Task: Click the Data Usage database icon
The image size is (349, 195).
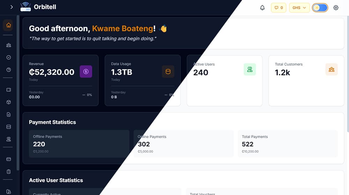Action: tap(168, 72)
